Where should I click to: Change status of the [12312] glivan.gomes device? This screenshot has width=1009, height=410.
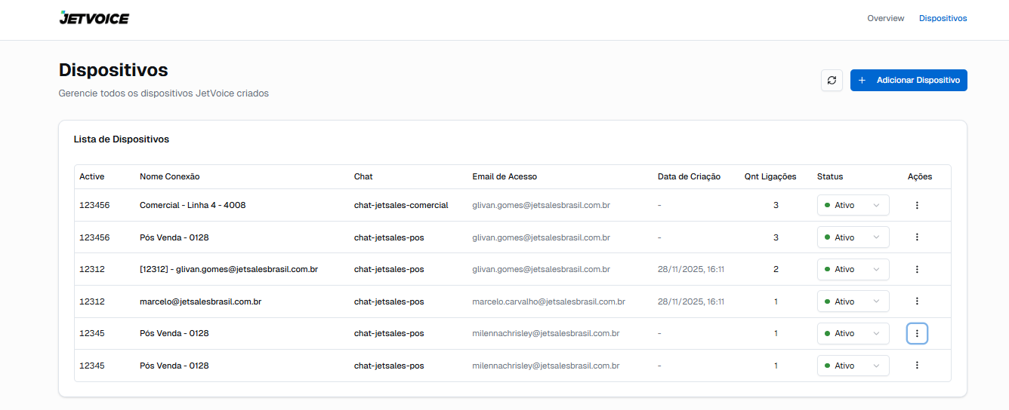click(x=853, y=269)
